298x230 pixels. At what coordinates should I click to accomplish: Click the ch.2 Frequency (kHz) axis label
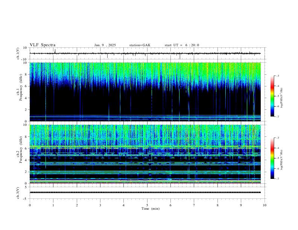pos(21,149)
